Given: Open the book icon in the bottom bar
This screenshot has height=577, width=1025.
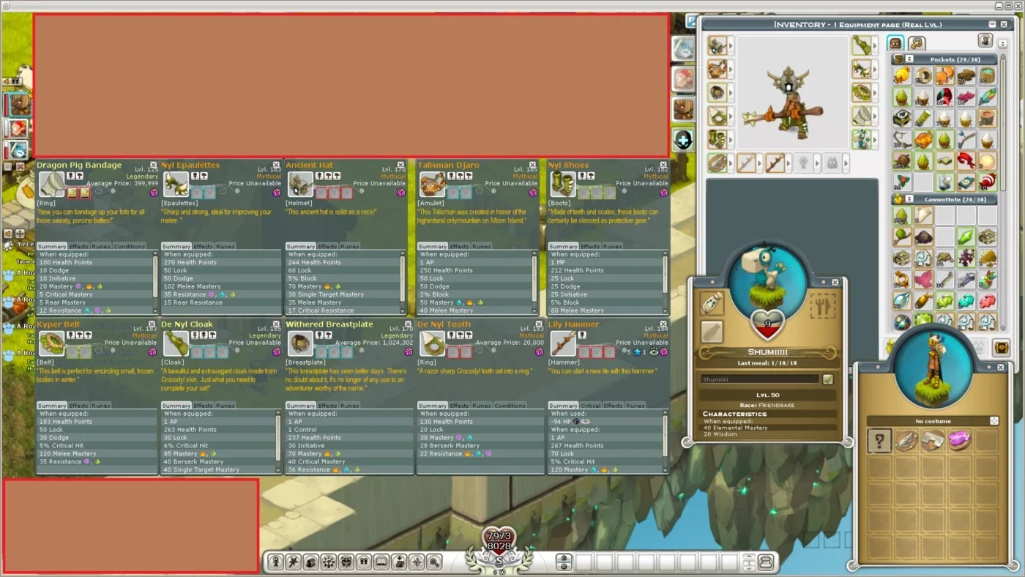Looking at the screenshot, I should (381, 562).
